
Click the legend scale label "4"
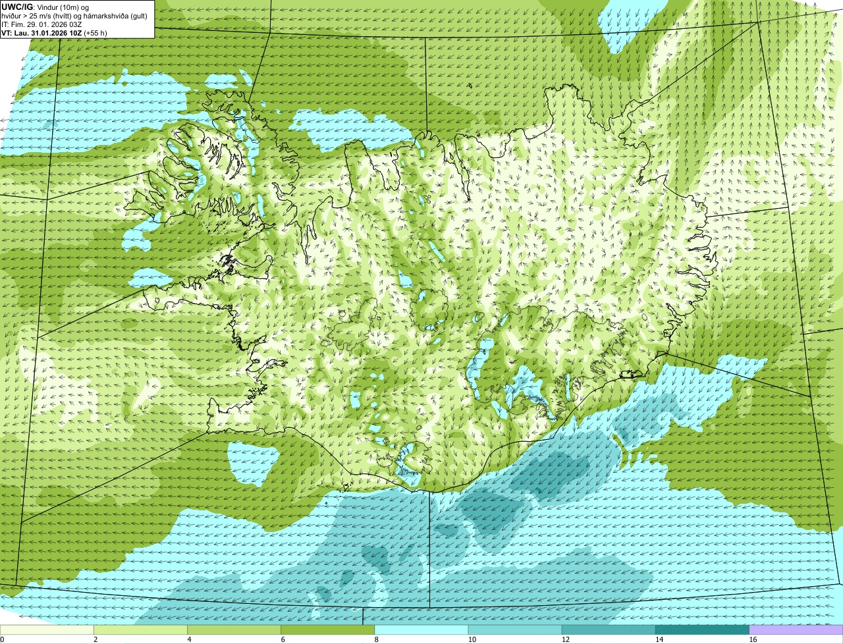click(189, 639)
